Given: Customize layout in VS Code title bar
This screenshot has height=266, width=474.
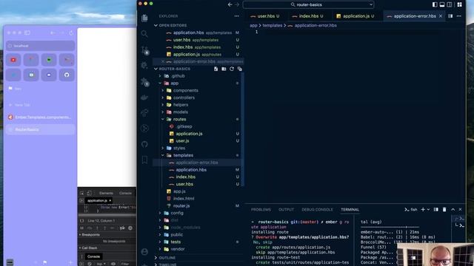Looking at the screenshot, I should point(459,4).
